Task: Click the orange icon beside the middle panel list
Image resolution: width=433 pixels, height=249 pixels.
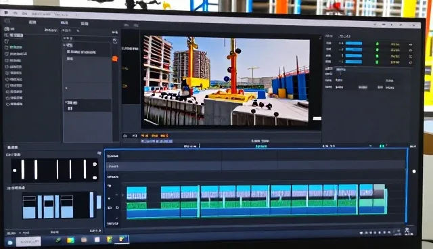Action: (115, 58)
